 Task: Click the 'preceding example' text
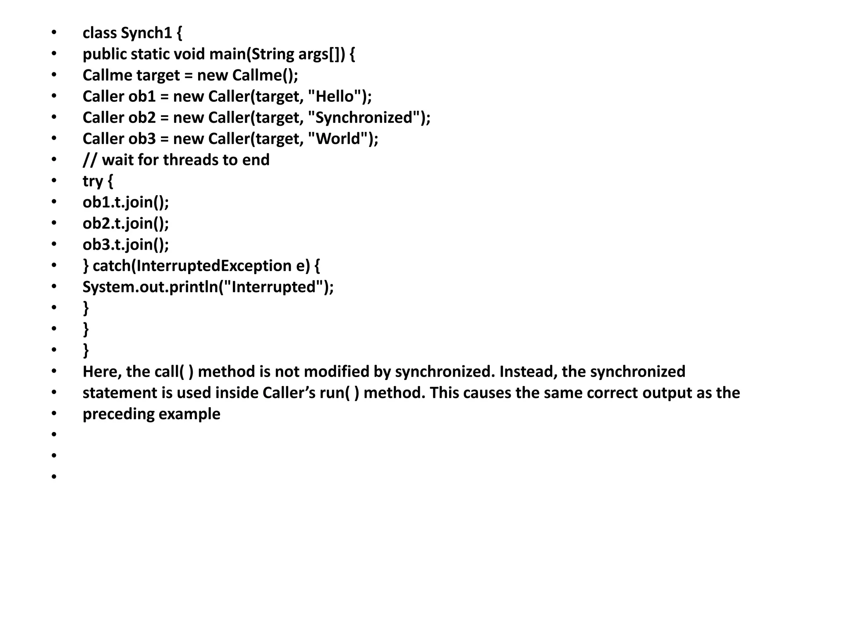(x=152, y=414)
